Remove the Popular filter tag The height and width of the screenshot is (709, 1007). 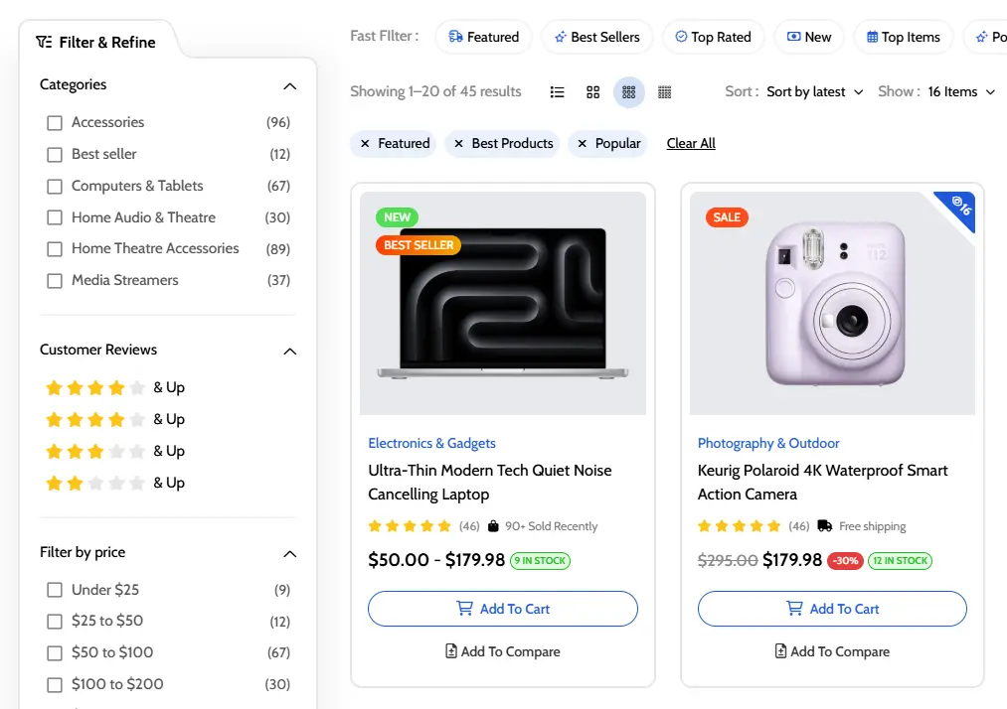583,144
